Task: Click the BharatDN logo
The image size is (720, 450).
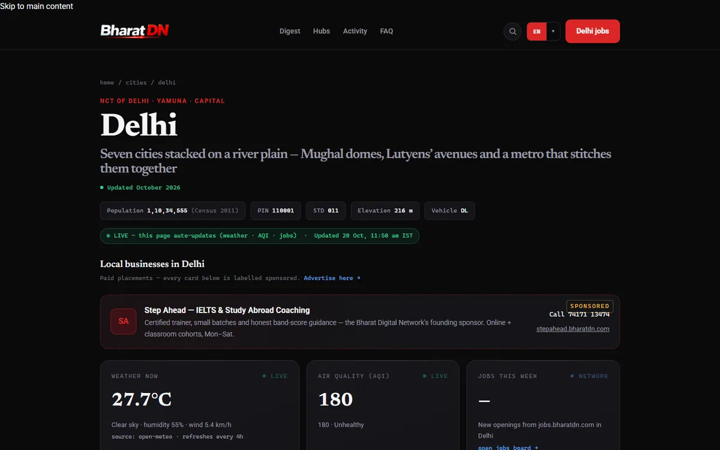Action: tap(134, 31)
